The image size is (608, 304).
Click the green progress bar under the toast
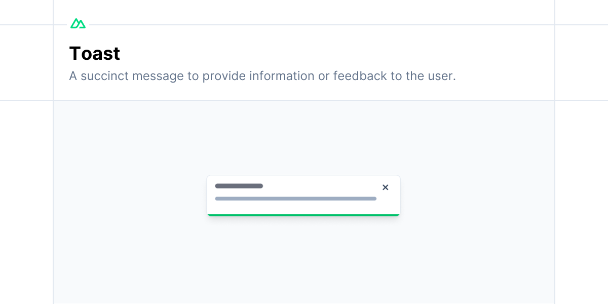point(303,215)
